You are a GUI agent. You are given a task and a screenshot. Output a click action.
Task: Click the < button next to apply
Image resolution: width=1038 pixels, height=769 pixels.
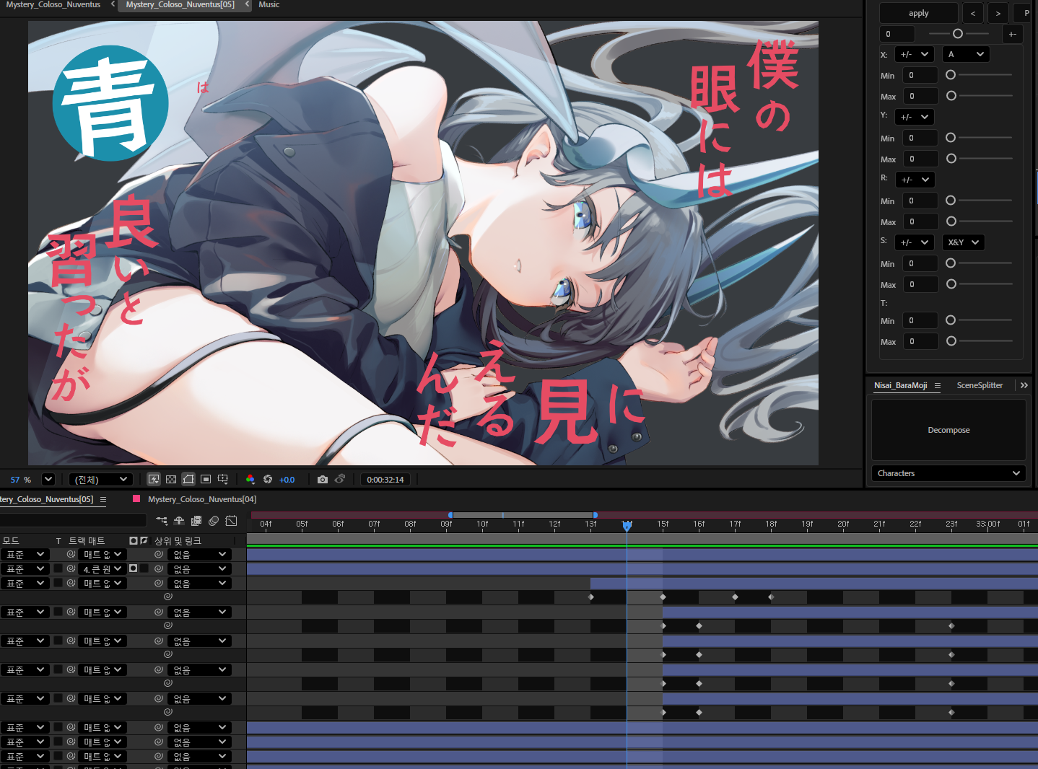[972, 13]
